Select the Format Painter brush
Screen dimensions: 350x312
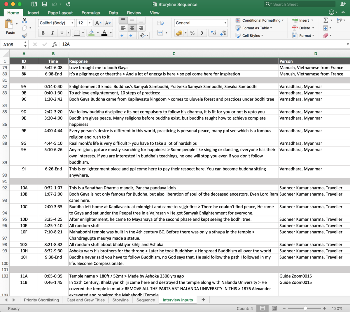[x=24, y=35]
